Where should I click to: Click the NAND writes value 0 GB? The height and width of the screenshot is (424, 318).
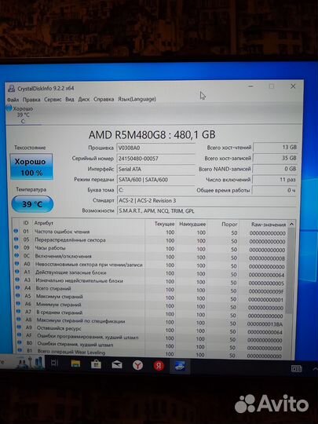click(x=275, y=169)
